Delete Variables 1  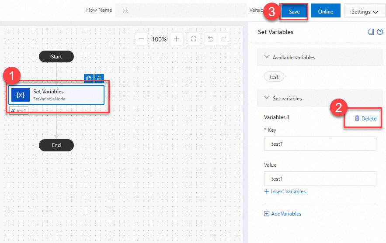365,118
